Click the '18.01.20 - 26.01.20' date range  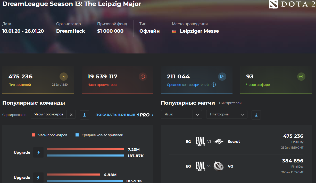[23, 31]
